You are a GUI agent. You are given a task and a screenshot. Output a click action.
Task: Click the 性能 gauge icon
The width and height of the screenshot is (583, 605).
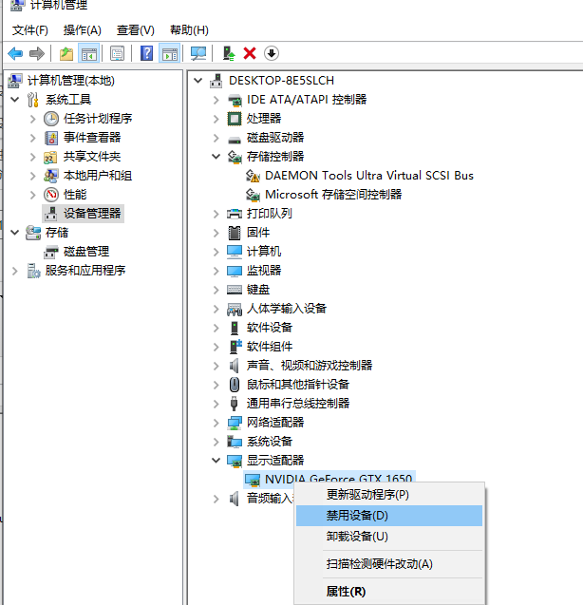[x=51, y=195]
